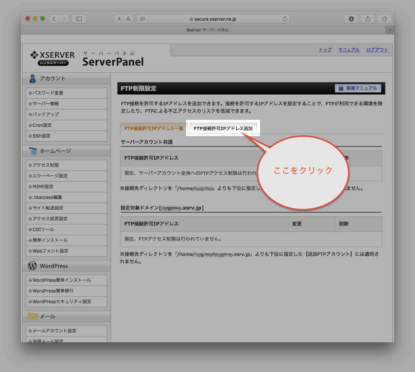Click Safari back navigation arrow
The image size is (415, 372).
click(x=54, y=19)
